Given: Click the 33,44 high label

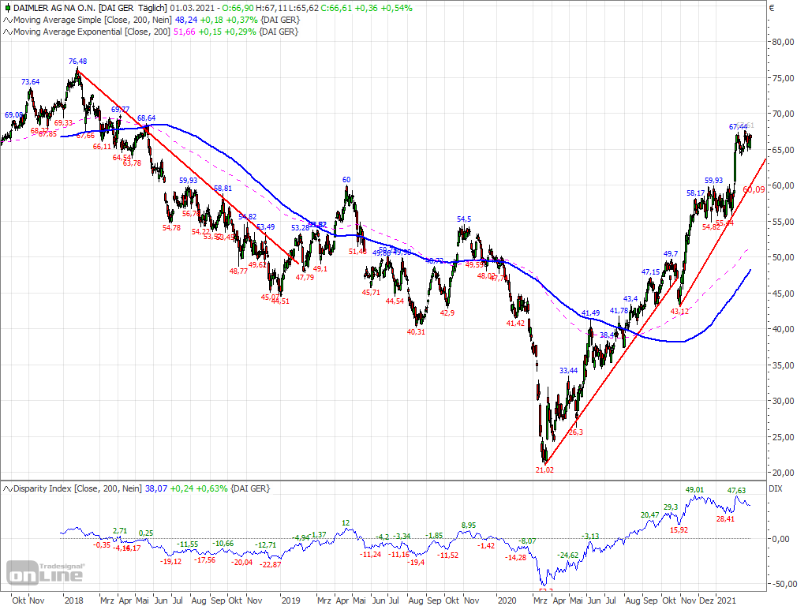Looking at the screenshot, I should coord(568,371).
